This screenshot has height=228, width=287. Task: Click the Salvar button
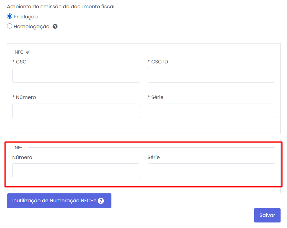click(x=267, y=215)
